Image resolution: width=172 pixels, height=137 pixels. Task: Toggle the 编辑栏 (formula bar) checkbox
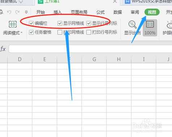(31, 23)
